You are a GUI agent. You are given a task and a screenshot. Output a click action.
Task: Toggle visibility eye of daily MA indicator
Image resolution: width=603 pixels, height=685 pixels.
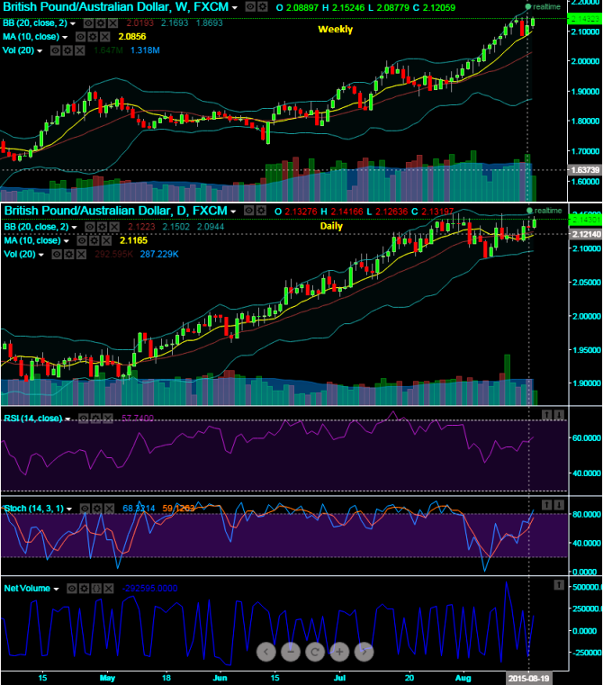pyautogui.click(x=82, y=240)
